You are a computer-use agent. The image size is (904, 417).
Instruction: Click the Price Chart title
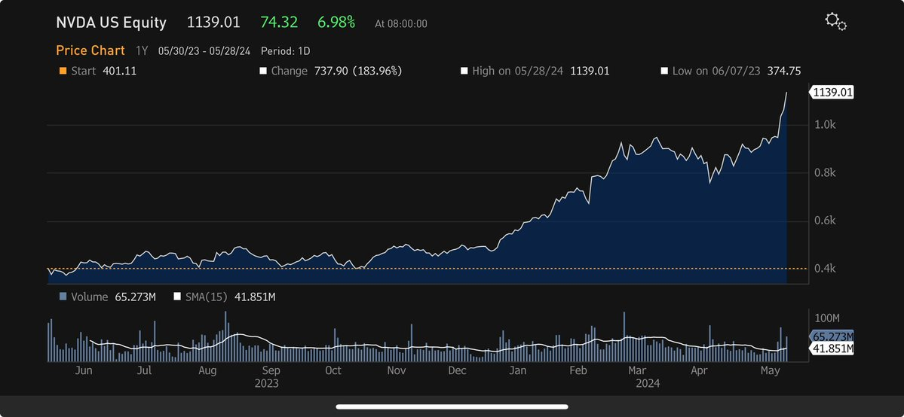(90, 50)
